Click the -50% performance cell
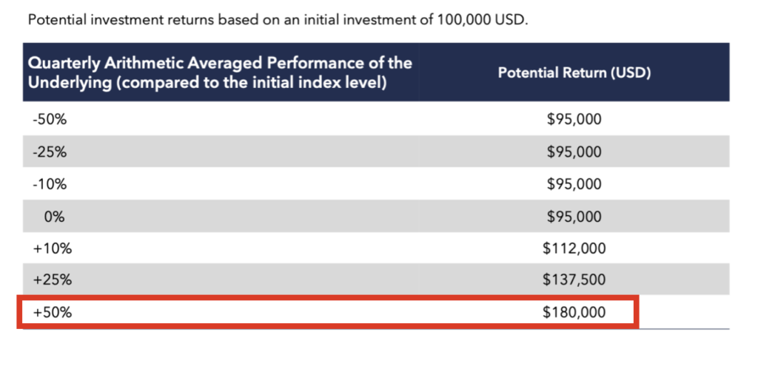The image size is (758, 366). 46,120
